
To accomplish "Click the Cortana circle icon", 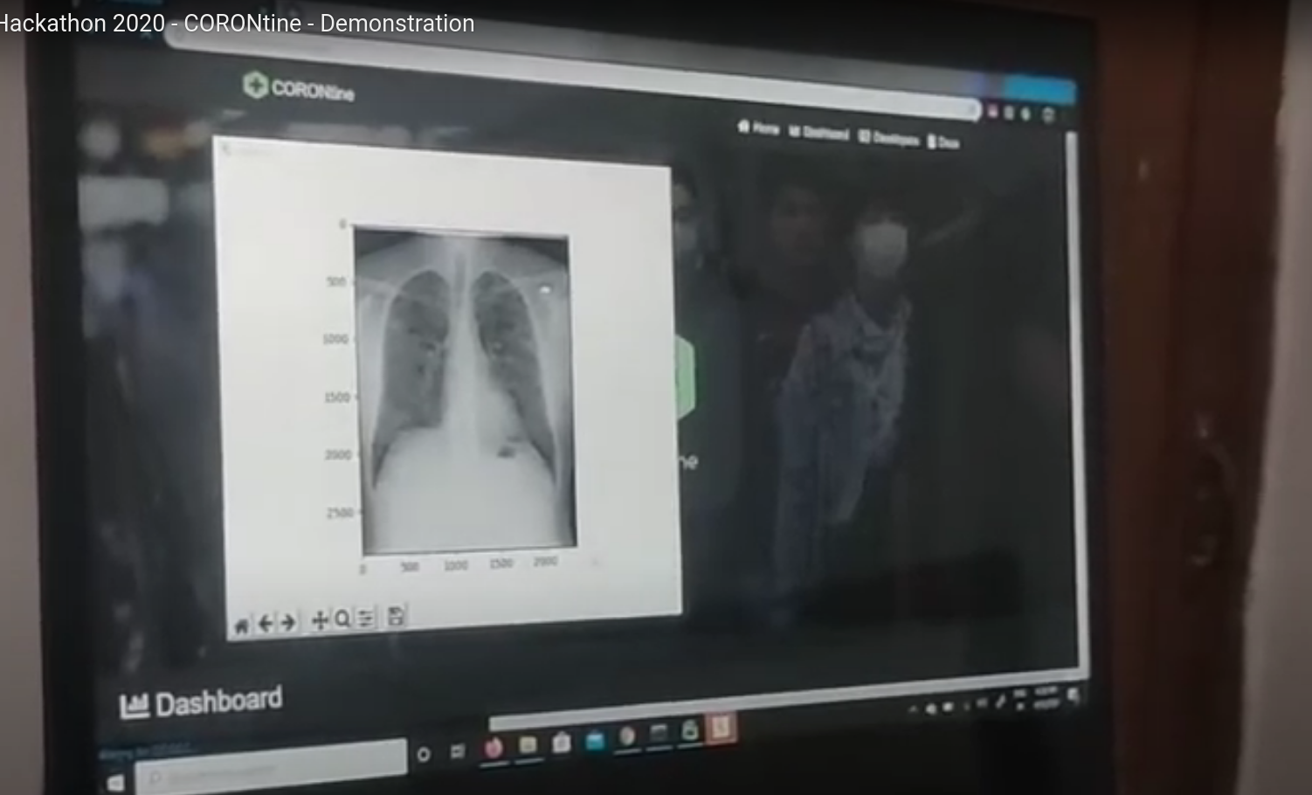I will click(424, 753).
